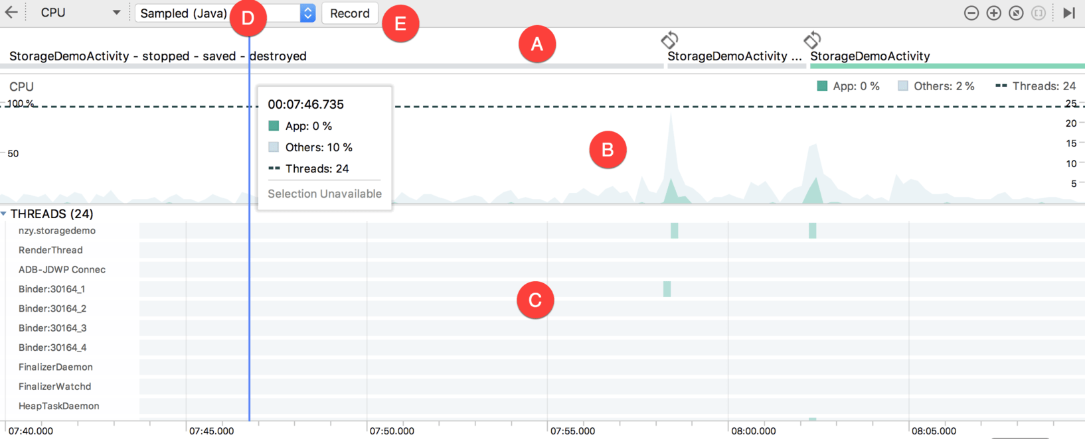Screen dimensions: 1085x439
Task: Click the second rotation event icon
Action: coord(812,40)
